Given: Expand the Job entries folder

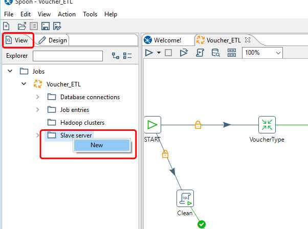Looking at the screenshot, I should pyautogui.click(x=38, y=110).
